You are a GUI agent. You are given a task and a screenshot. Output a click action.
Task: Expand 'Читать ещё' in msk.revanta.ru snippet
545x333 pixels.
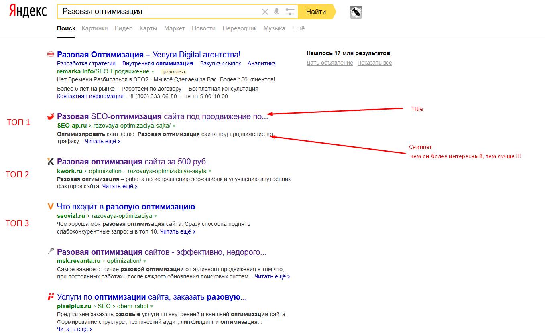tap(272, 276)
